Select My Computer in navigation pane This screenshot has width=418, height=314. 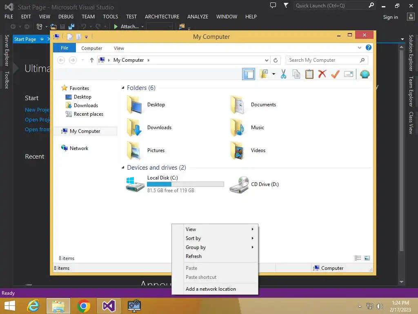pos(85,131)
